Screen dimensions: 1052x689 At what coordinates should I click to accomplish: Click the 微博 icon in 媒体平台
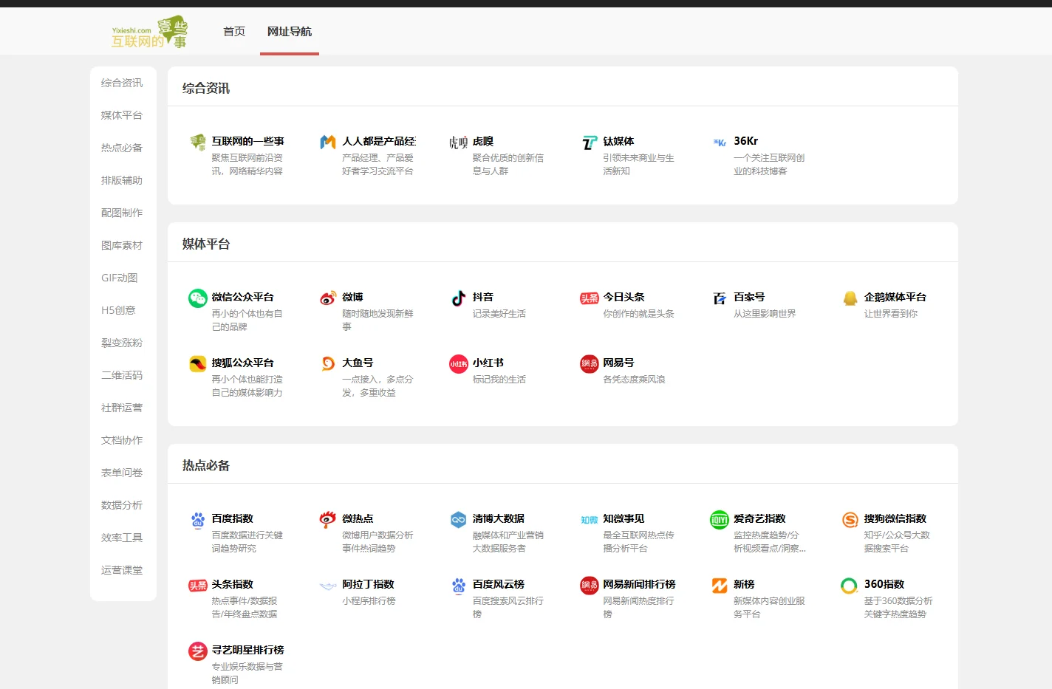(x=328, y=298)
